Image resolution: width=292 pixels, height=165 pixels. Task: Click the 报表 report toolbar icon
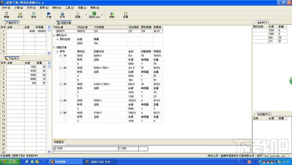coord(78,15)
